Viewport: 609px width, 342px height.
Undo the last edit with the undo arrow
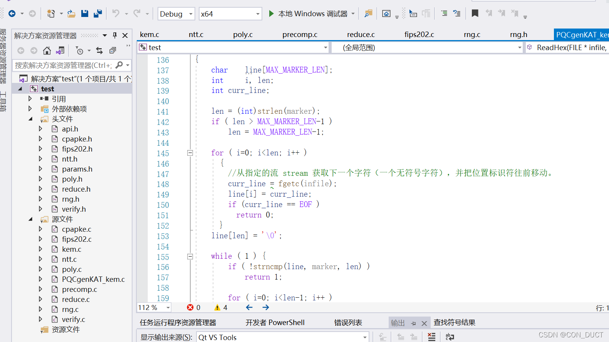[x=116, y=13]
